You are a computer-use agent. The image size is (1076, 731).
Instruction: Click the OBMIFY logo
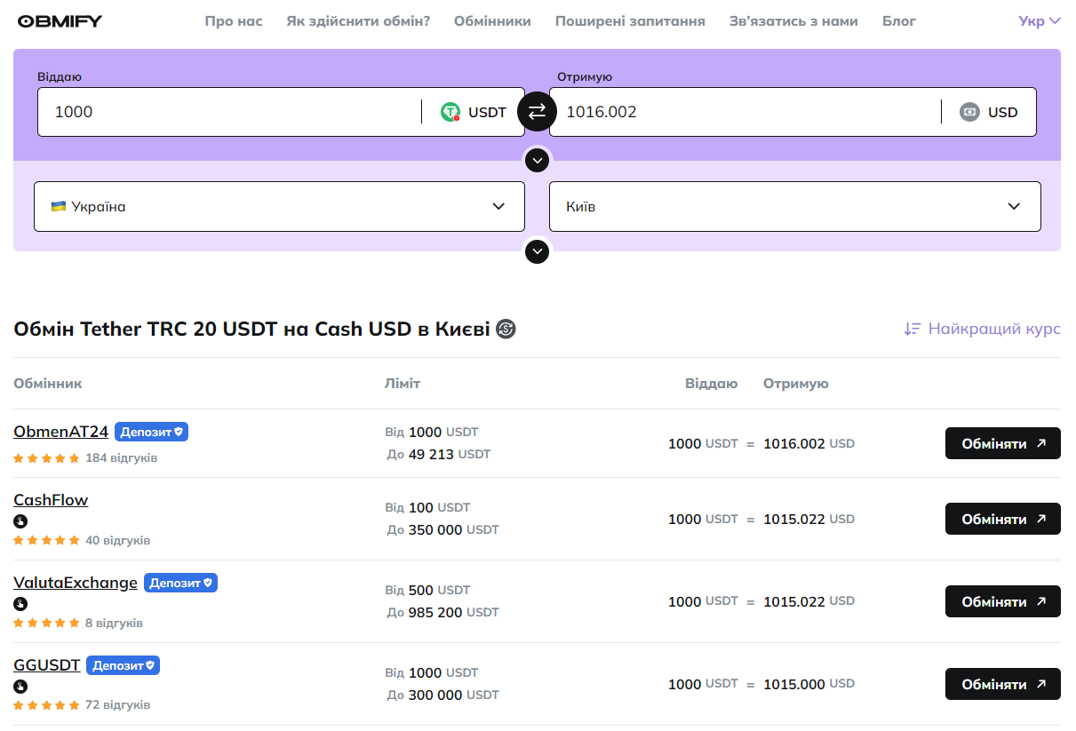pos(60,21)
